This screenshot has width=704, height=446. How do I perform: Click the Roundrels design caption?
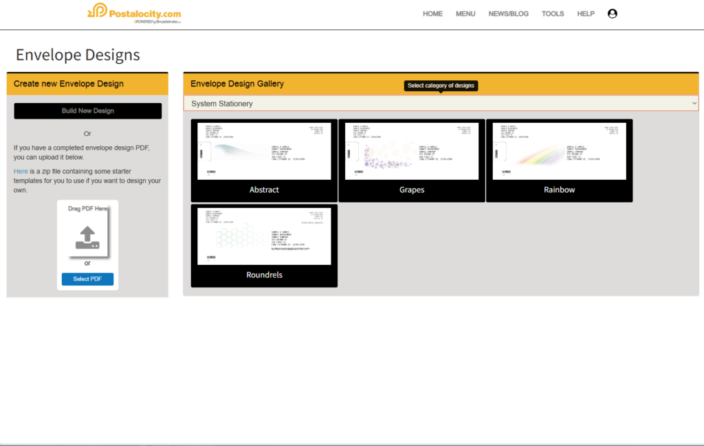click(264, 274)
